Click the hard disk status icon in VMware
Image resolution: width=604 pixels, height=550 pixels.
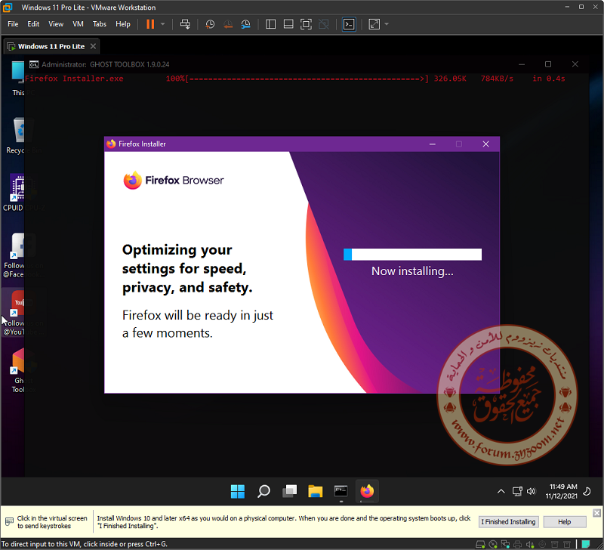(480, 545)
